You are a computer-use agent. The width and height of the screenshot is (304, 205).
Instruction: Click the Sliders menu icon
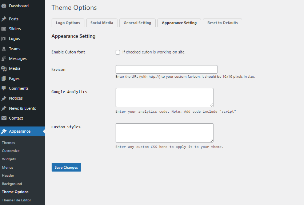coord(4,29)
